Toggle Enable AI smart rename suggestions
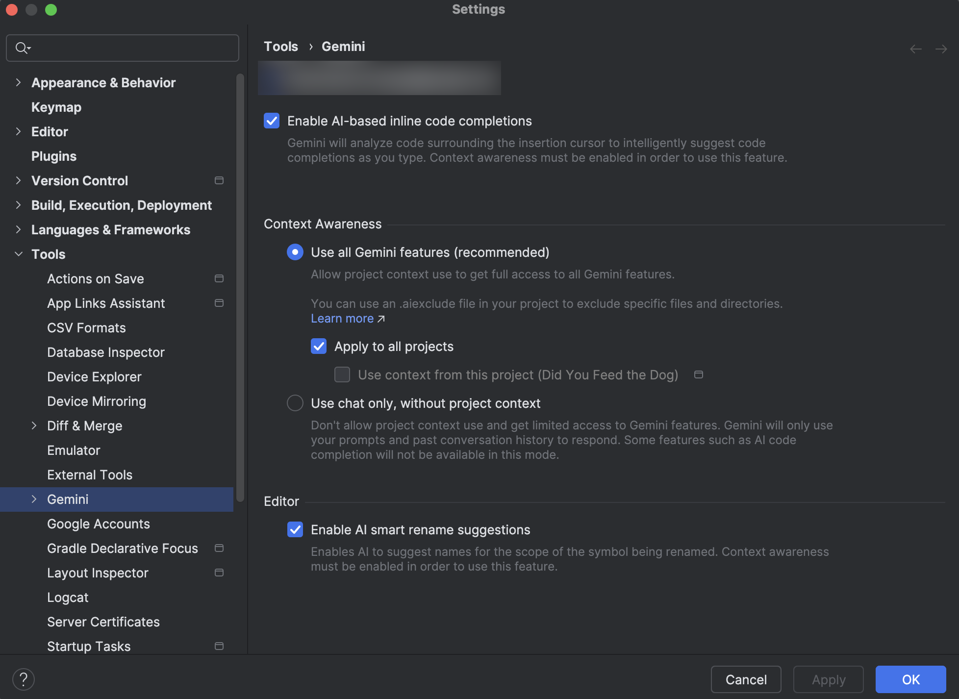Screen dimensions: 959x699 coord(295,530)
